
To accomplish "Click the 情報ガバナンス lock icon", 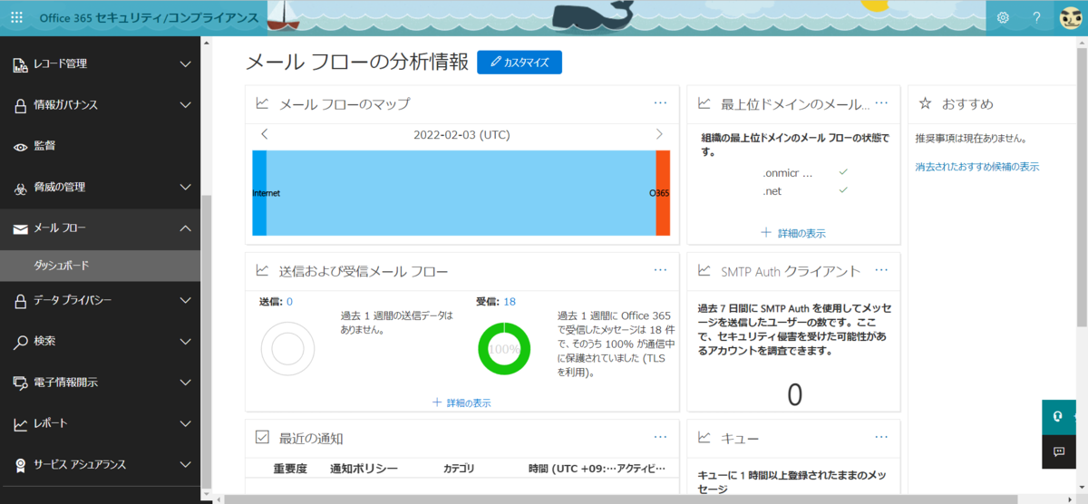I will pyautogui.click(x=19, y=105).
